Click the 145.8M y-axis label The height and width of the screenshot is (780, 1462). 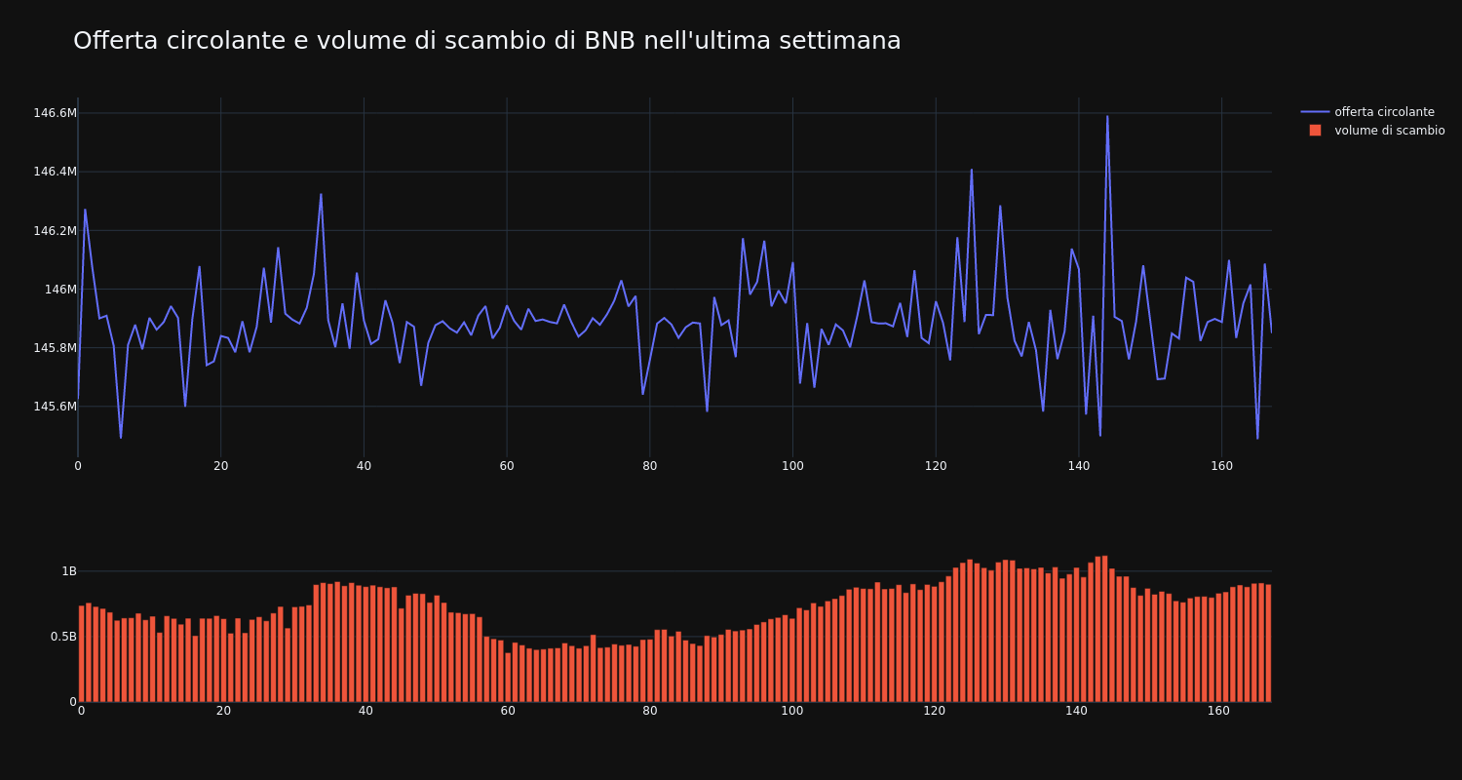(x=55, y=348)
